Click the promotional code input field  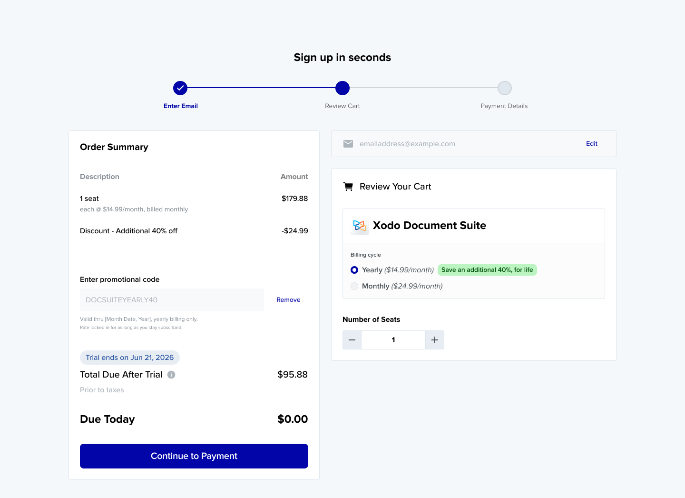(172, 300)
